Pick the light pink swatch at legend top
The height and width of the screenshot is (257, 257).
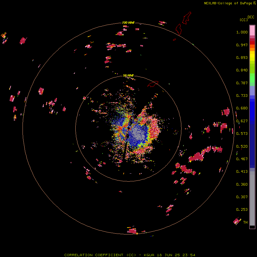click(x=252, y=30)
